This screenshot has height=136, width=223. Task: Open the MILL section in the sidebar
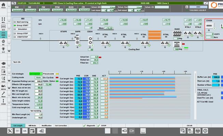coord(3,20)
